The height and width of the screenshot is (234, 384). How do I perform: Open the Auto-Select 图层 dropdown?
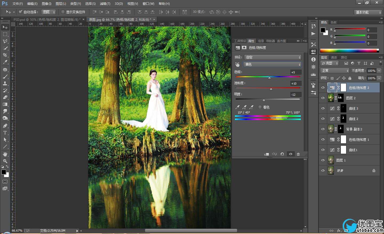coord(49,12)
